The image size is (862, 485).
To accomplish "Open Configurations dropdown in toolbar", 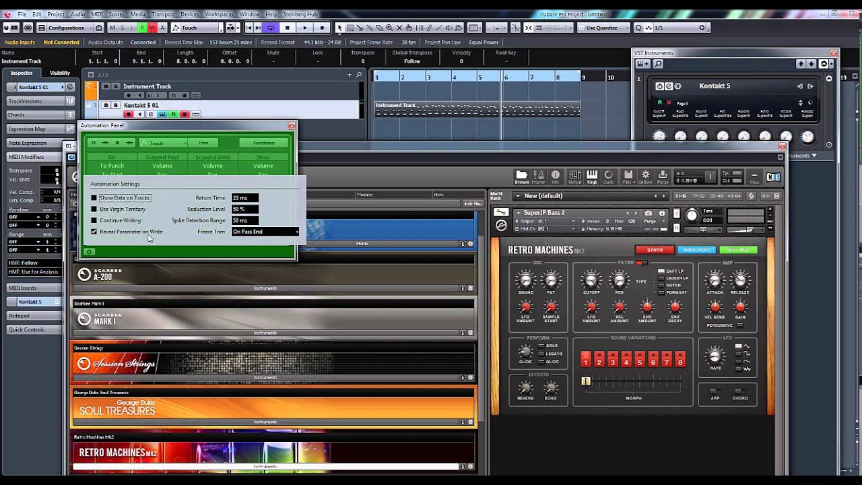I will pos(66,28).
